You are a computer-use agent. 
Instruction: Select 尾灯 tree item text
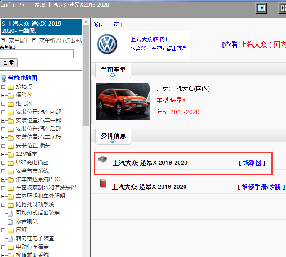pos(21,230)
